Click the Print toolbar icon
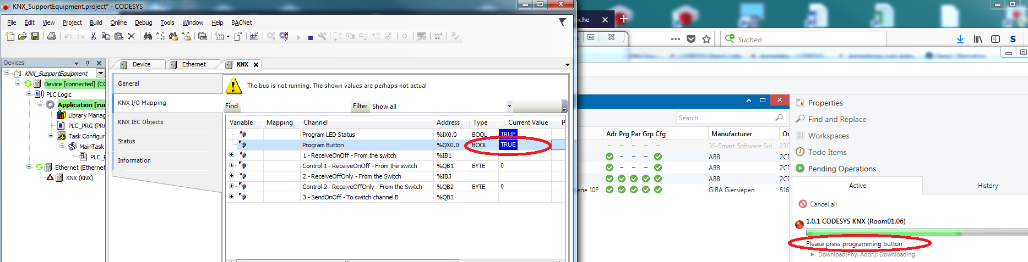Screen dimensions: 1028x262 tap(52, 36)
